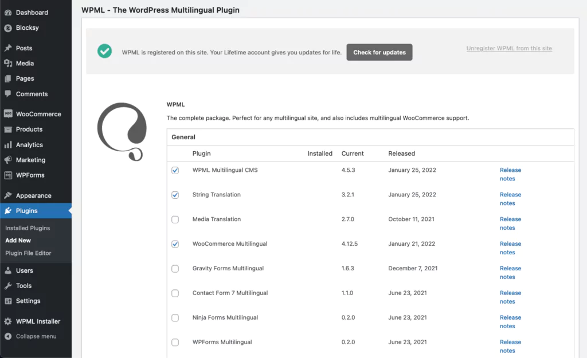Viewport: 587px width, 358px height.
Task: Open Release notes for Ninja Forms Multilingual
Action: 510,322
